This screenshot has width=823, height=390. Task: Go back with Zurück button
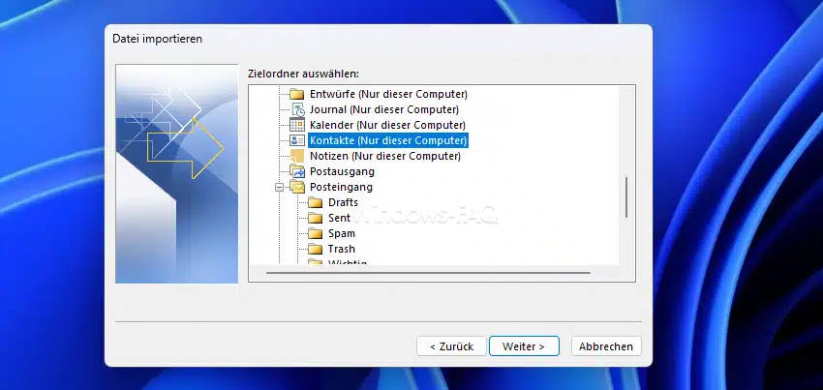pos(451,346)
